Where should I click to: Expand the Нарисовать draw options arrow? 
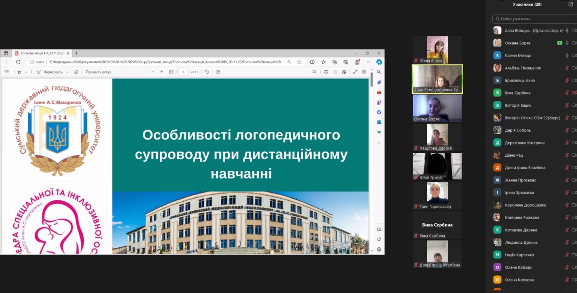67,72
